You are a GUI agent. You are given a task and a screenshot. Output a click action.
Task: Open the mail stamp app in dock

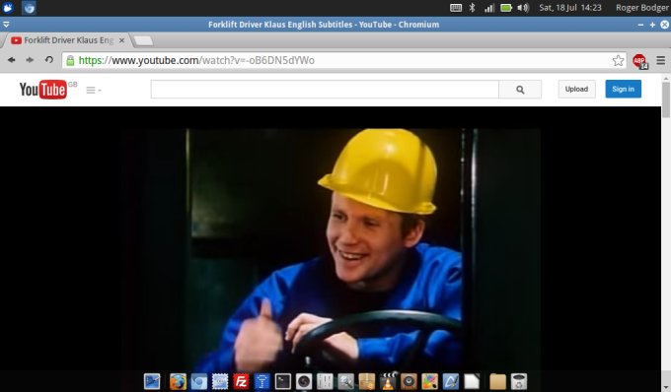220,381
